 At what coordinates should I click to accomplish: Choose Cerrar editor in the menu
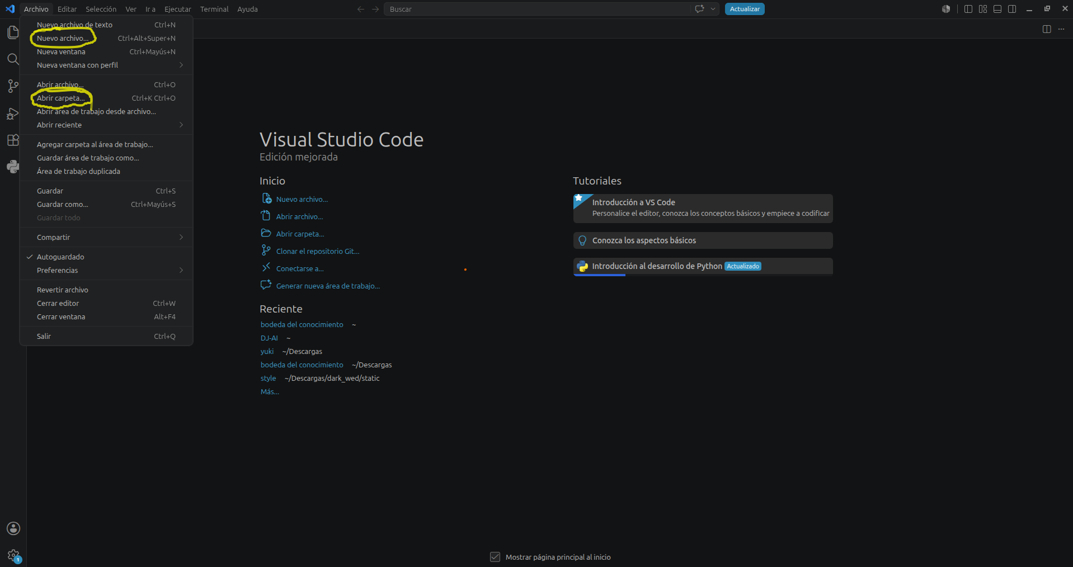pyautogui.click(x=106, y=304)
